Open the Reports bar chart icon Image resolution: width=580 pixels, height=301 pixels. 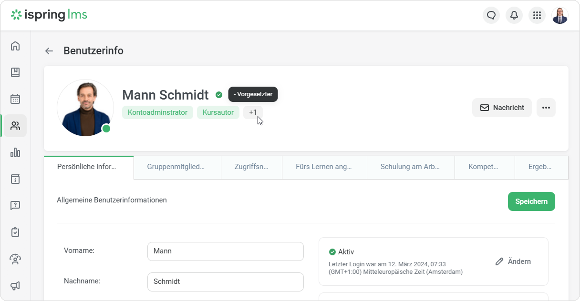[x=15, y=152]
